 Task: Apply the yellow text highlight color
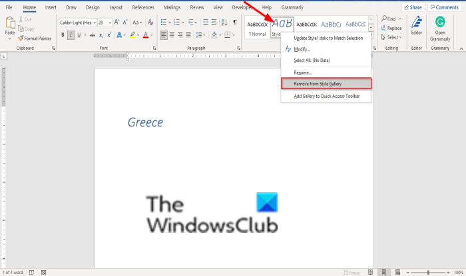132,35
